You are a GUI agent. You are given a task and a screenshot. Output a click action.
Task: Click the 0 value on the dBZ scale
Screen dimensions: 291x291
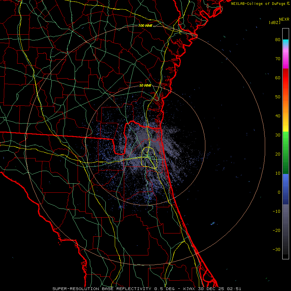click(x=279, y=192)
